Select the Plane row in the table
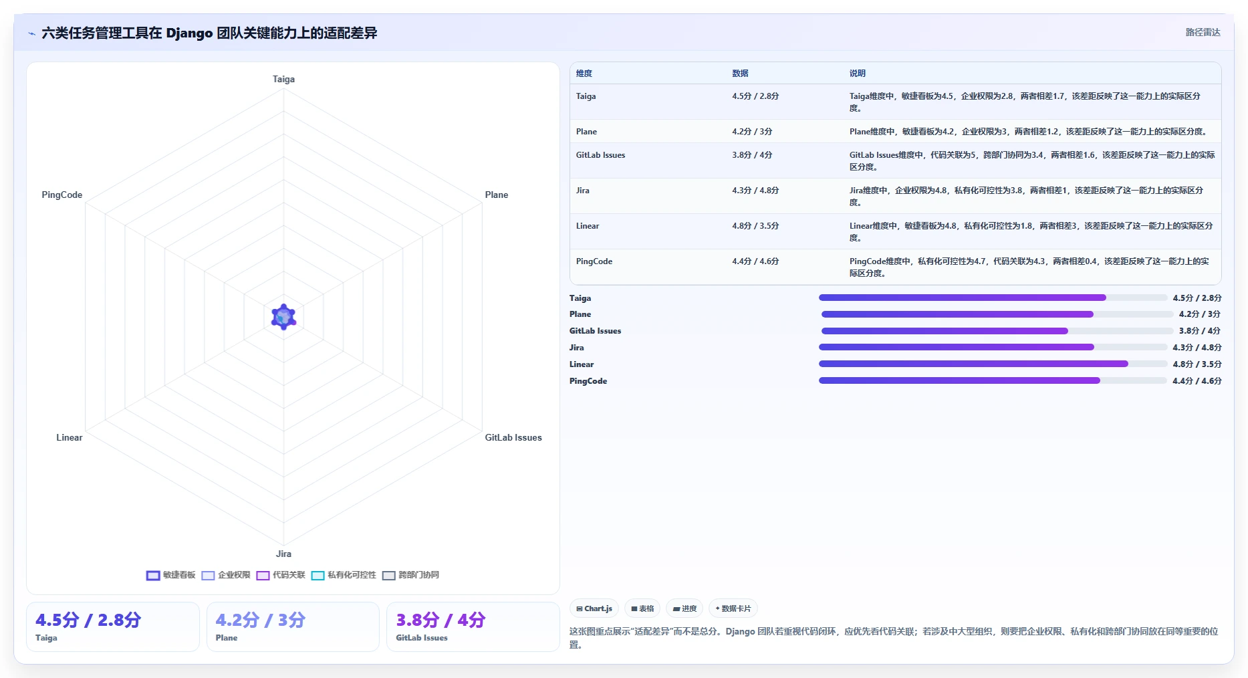The image size is (1248, 678). 895,132
